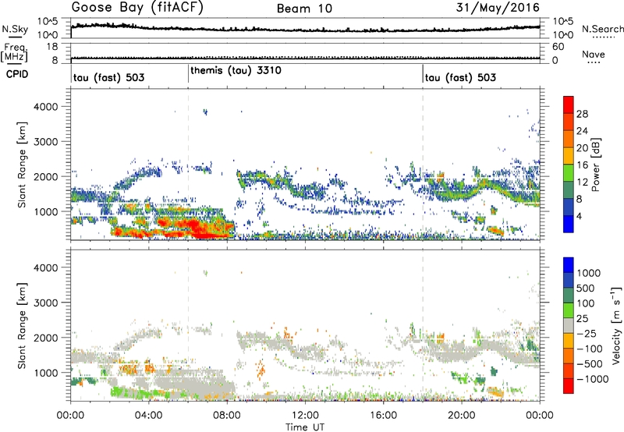Click the '-25' tick on the velocity colorbar
Image resolution: width=624 pixels, height=432 pixels.
coord(587,334)
